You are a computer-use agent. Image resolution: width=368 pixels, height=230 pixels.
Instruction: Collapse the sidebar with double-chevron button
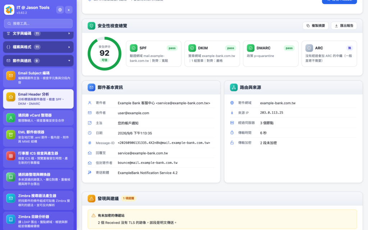[69, 10]
